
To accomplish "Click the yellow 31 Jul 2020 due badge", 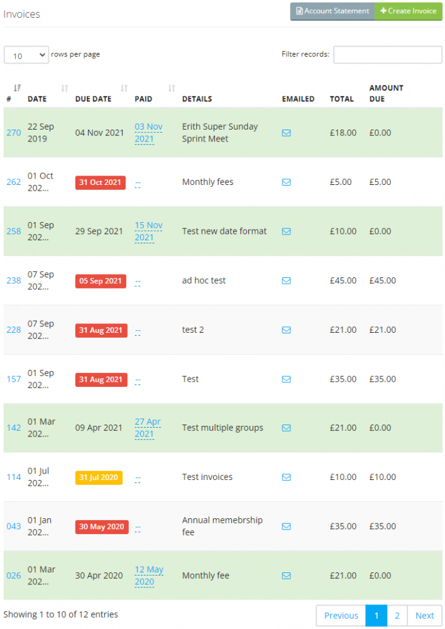I will coord(99,477).
